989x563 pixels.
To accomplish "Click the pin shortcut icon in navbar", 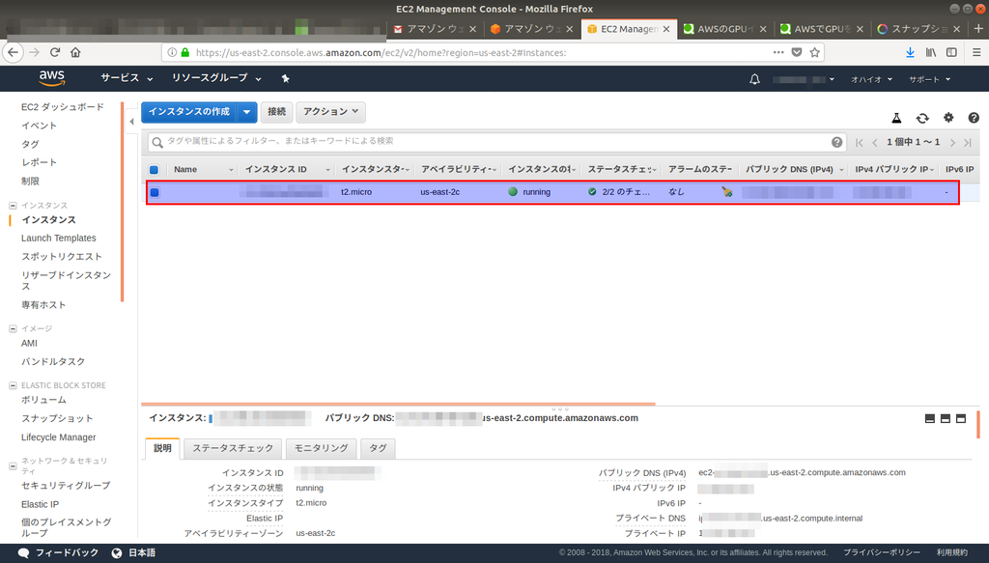I will coord(285,79).
